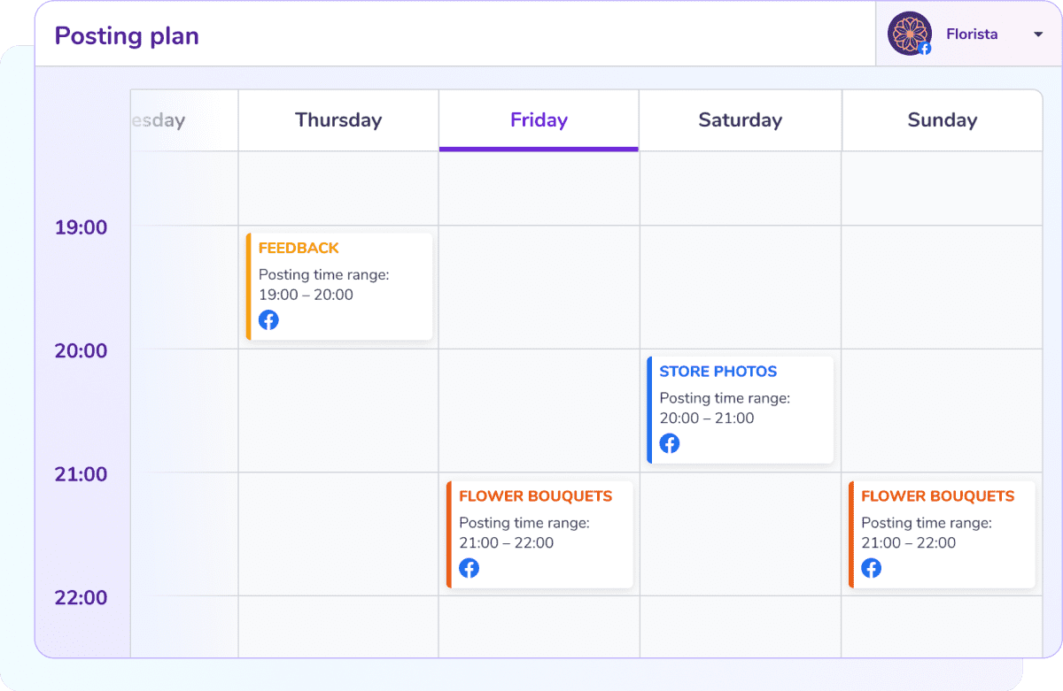Image resolution: width=1063 pixels, height=691 pixels.
Task: Click the orange accent bar on FLOWER BOUQUETS
Action: pos(449,534)
